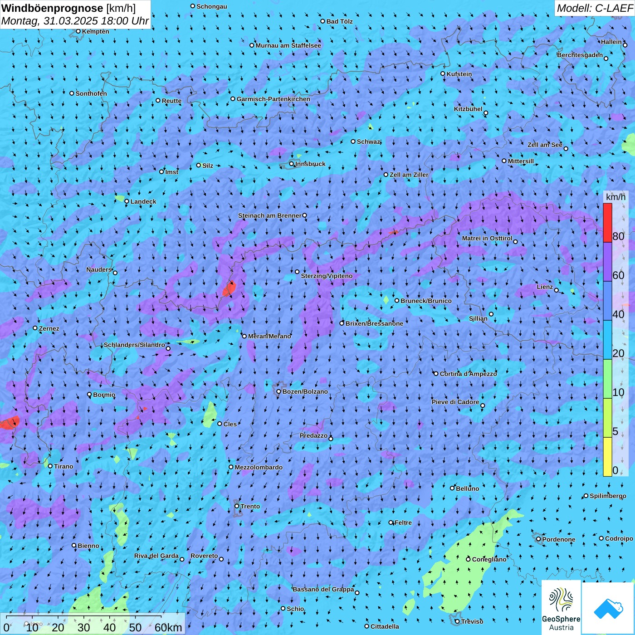
Task: Select the Sterzing/Vipiteno label
Action: [327, 276]
